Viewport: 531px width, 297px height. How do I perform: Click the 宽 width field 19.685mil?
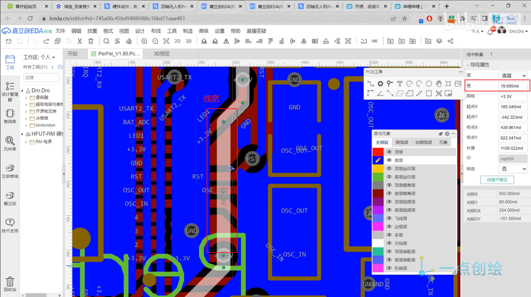(513, 86)
